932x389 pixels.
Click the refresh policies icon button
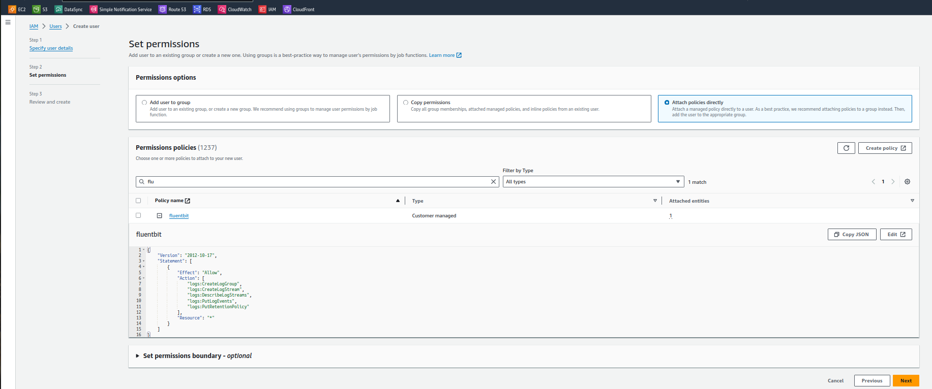(x=846, y=148)
